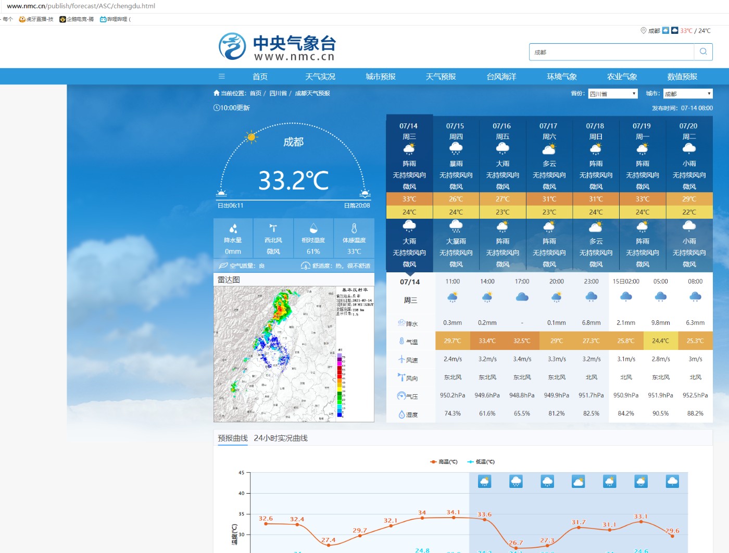
Task: Open the 天气实况 navigation menu
Action: (x=320, y=77)
